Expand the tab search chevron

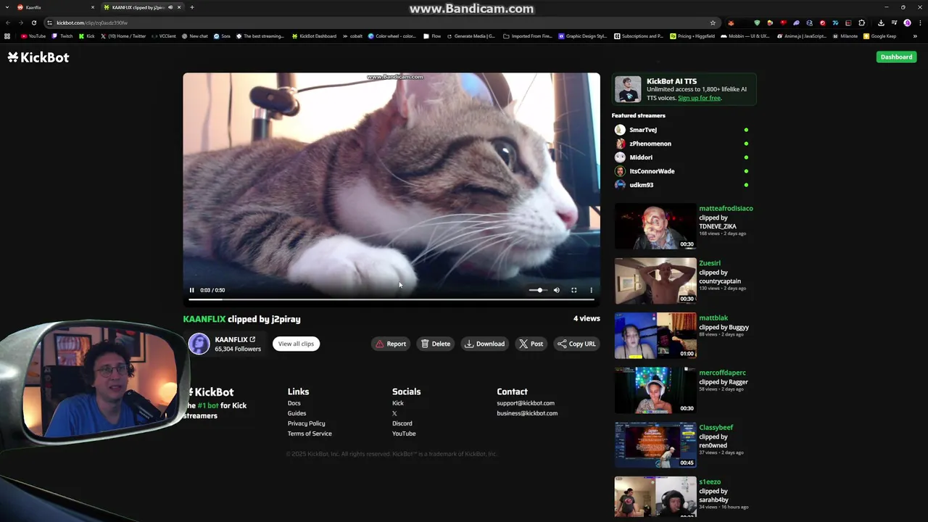point(8,7)
